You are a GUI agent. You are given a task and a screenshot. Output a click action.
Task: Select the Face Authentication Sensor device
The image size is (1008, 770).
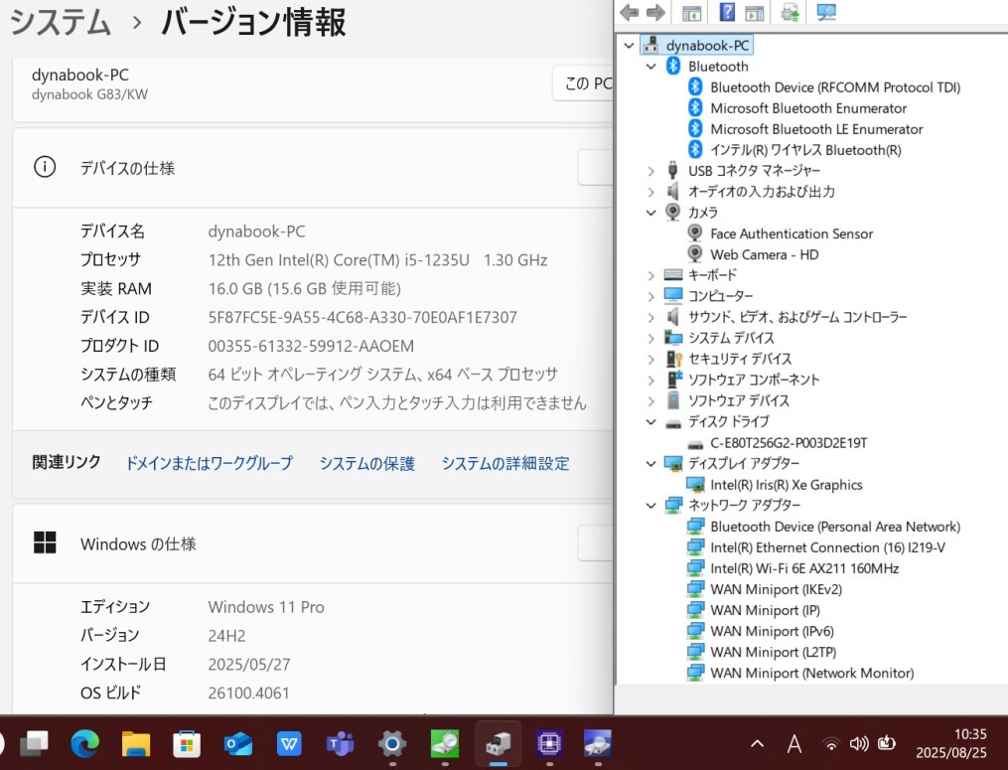[791, 233]
